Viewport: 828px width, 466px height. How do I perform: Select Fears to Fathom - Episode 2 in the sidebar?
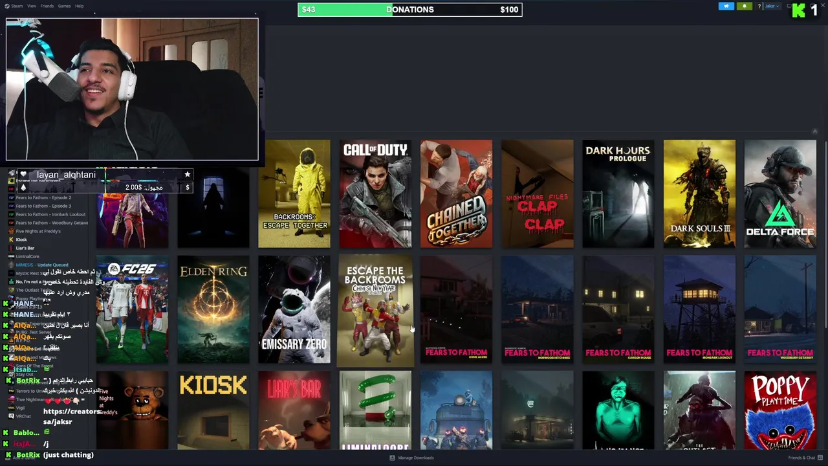point(43,197)
